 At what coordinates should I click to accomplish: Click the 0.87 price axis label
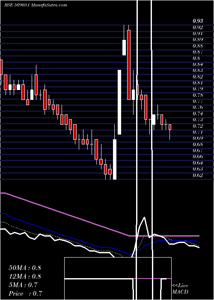coord(198,52)
